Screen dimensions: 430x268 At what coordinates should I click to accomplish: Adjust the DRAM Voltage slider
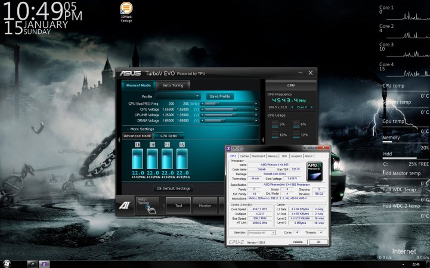pos(229,120)
